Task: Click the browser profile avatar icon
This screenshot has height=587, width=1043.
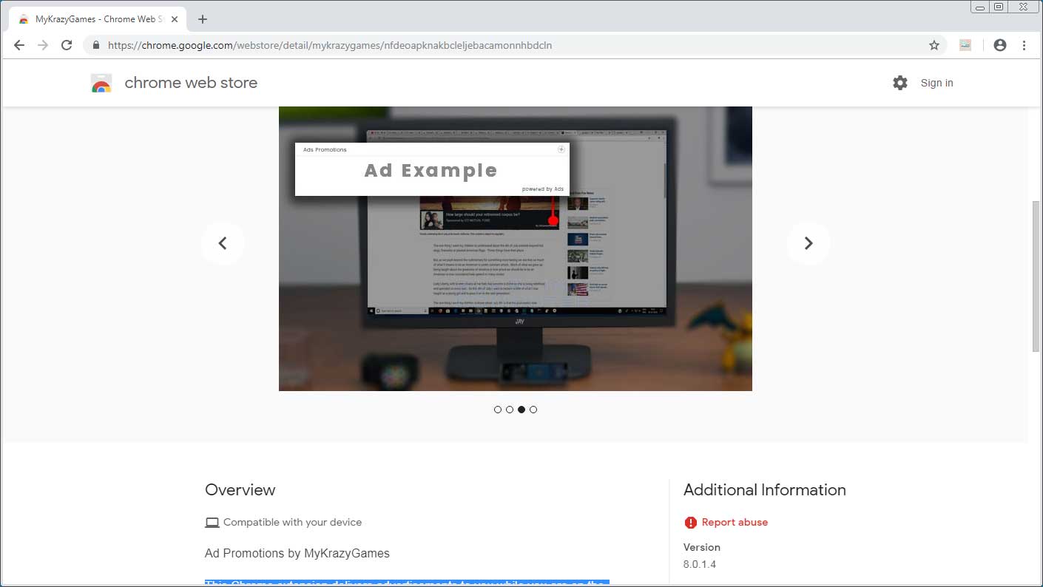Action: pos(1000,45)
